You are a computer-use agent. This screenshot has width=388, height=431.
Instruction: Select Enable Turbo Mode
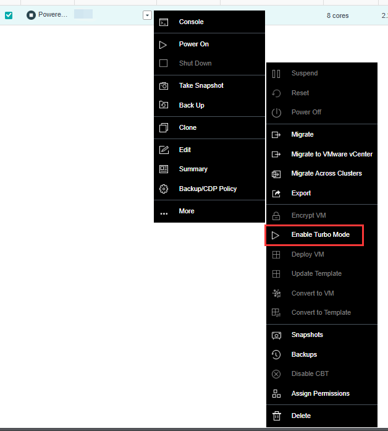coord(320,235)
